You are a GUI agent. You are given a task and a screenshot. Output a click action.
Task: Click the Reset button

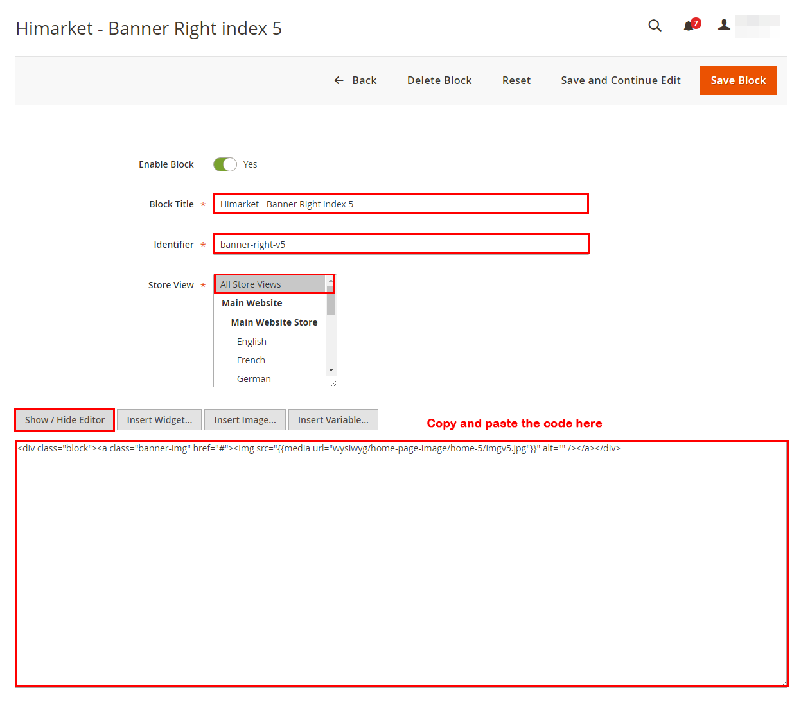(516, 80)
